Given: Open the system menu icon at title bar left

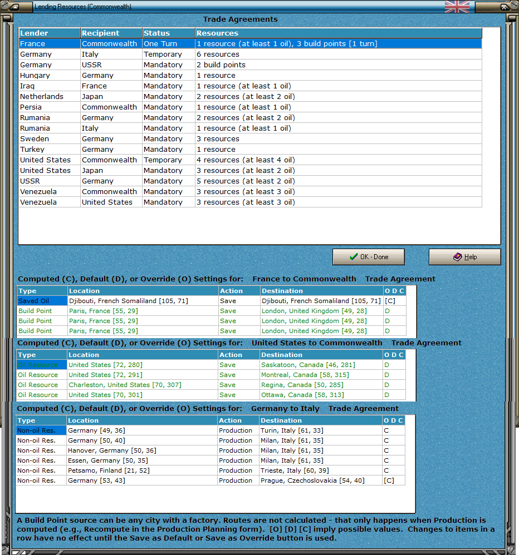Looking at the screenshot, I should pos(14,6).
